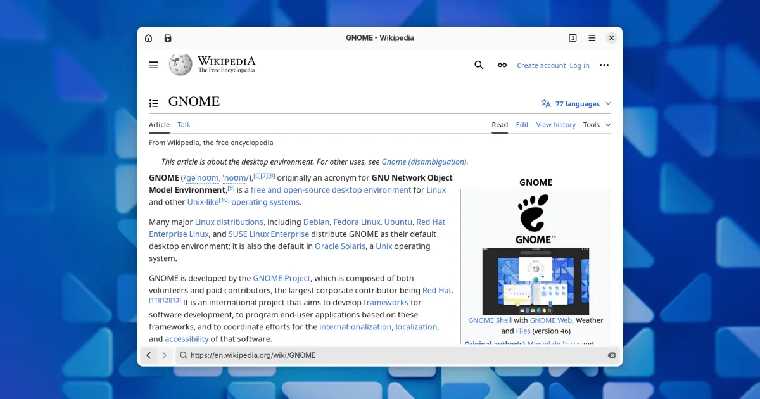This screenshot has height=399, width=760.
Task: Open the Oracle Solaris link
Action: click(x=340, y=246)
